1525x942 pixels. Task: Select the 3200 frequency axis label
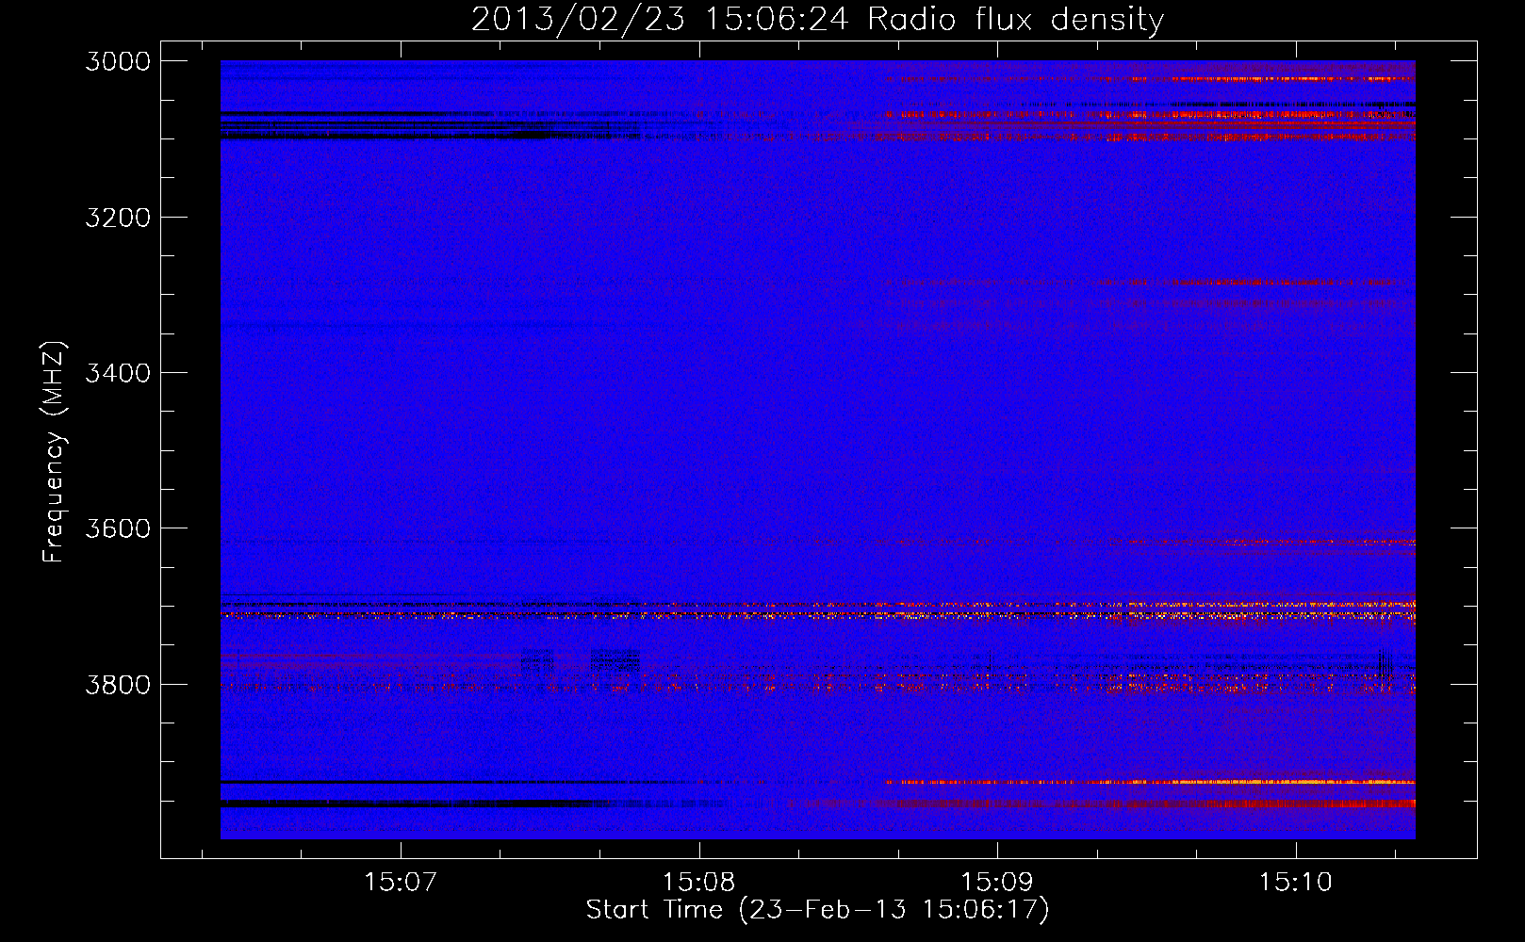tap(118, 218)
